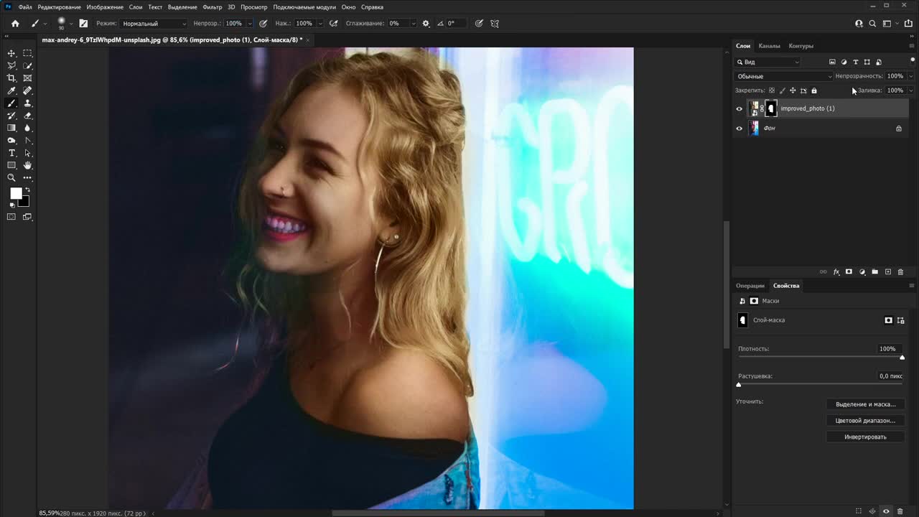Select the Hand tool
Viewport: 919px width, 517px height.
(x=27, y=165)
